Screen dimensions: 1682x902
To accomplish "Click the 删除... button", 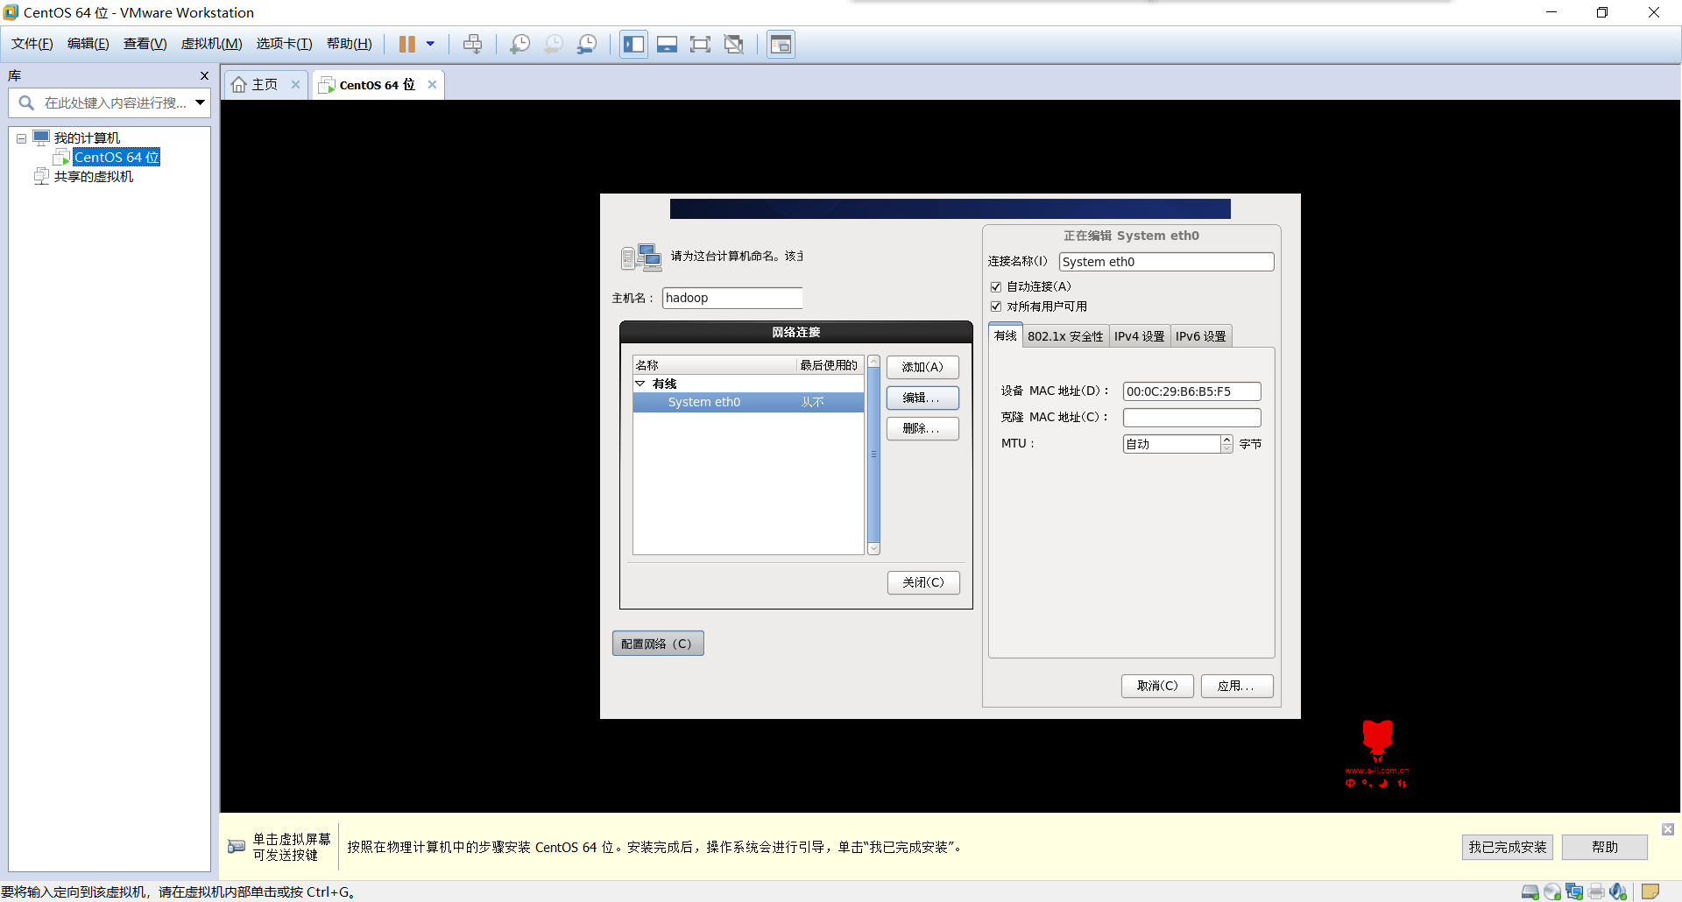I will 922,428.
